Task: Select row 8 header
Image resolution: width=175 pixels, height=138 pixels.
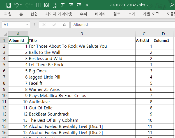Action: [4, 83]
